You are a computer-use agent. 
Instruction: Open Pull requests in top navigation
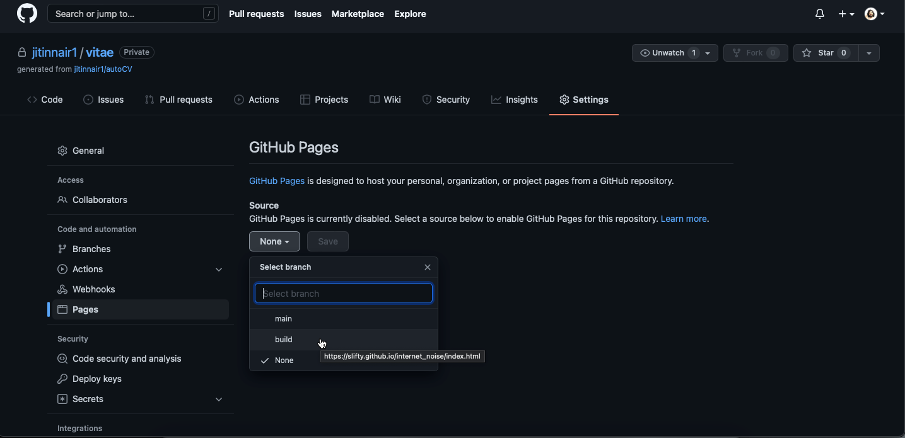click(256, 14)
